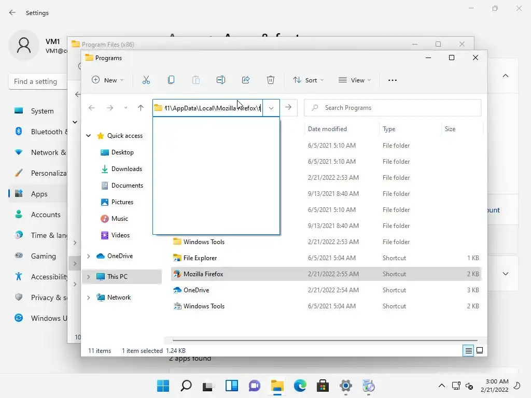This screenshot has width=531, height=398.
Task: Open address bar history dropdown chevron
Action: [271, 108]
